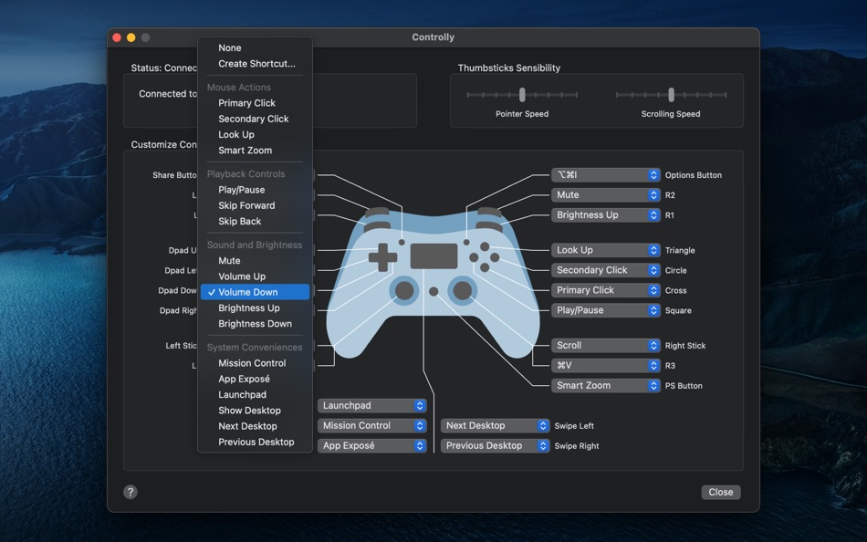The image size is (867, 542).
Task: Click the PS Button label
Action: pos(684,386)
